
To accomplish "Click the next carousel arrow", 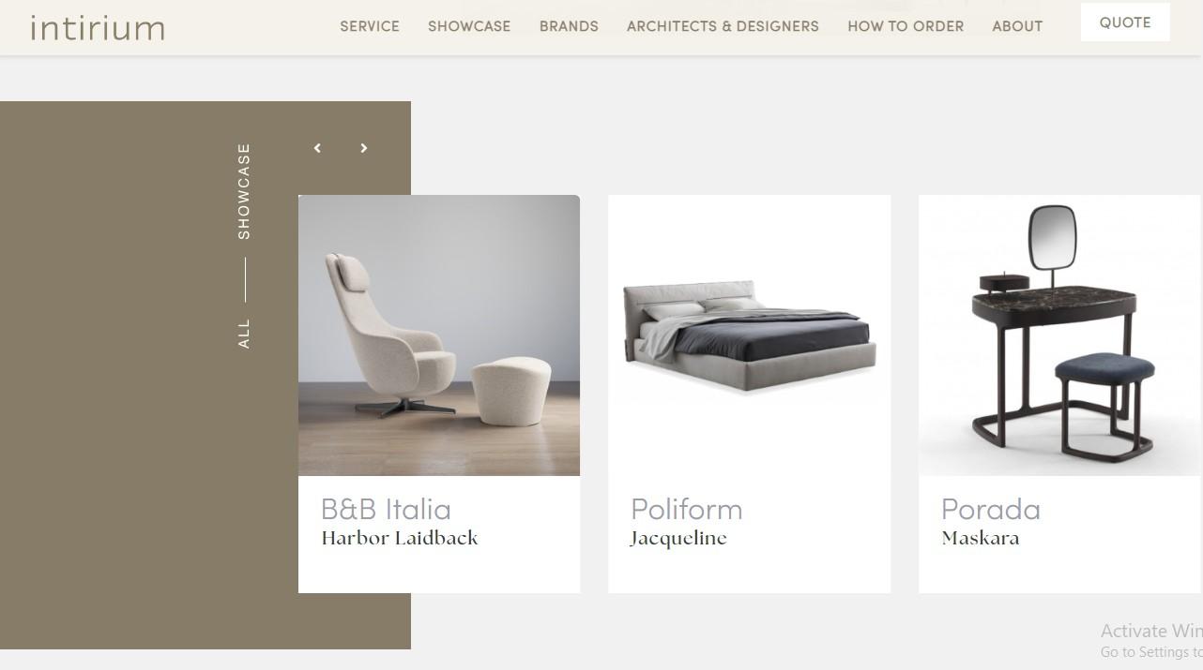I will tap(364, 148).
